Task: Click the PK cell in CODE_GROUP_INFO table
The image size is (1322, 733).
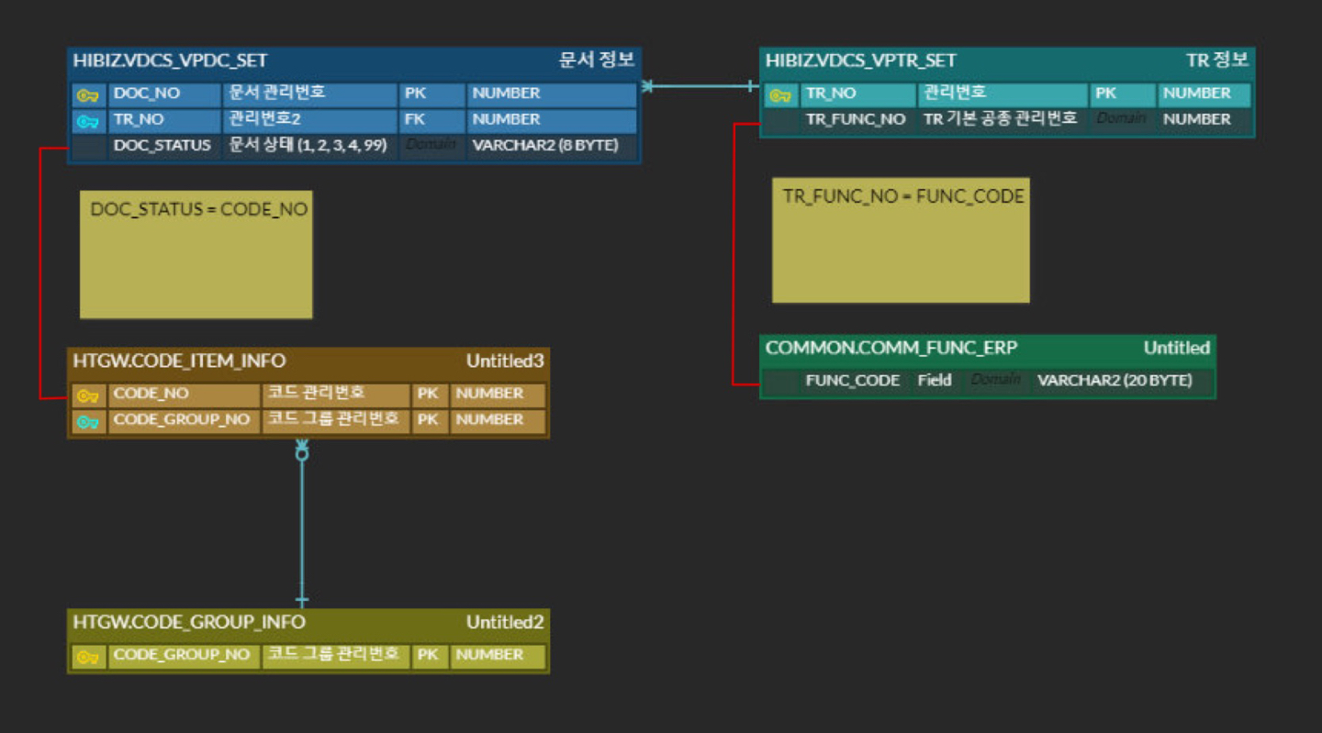Action: pos(428,655)
